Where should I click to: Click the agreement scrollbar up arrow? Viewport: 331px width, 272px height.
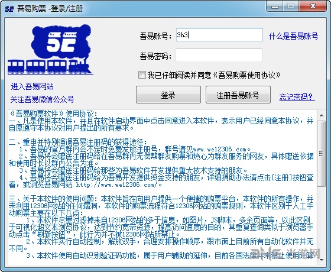pos(322,115)
